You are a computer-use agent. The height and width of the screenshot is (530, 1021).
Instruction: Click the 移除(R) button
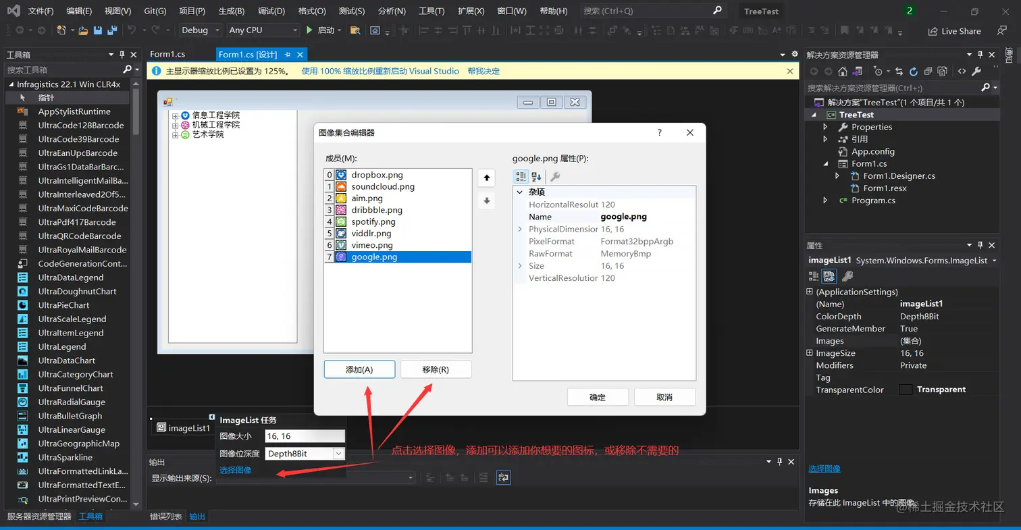436,369
